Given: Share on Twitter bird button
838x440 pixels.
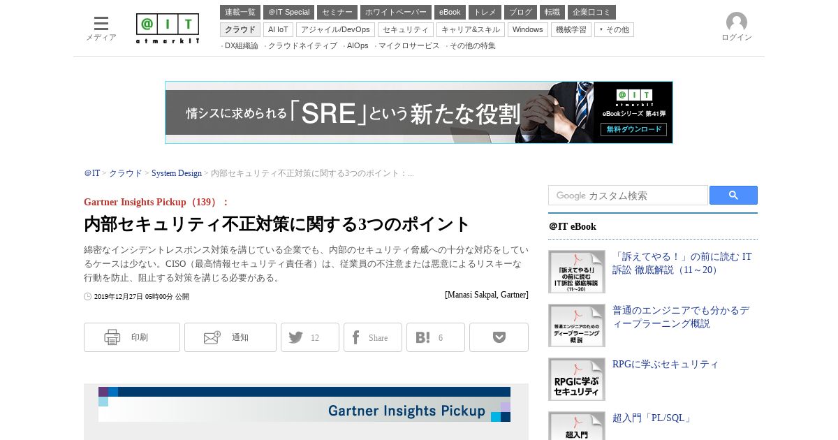Looking at the screenshot, I should [310, 337].
